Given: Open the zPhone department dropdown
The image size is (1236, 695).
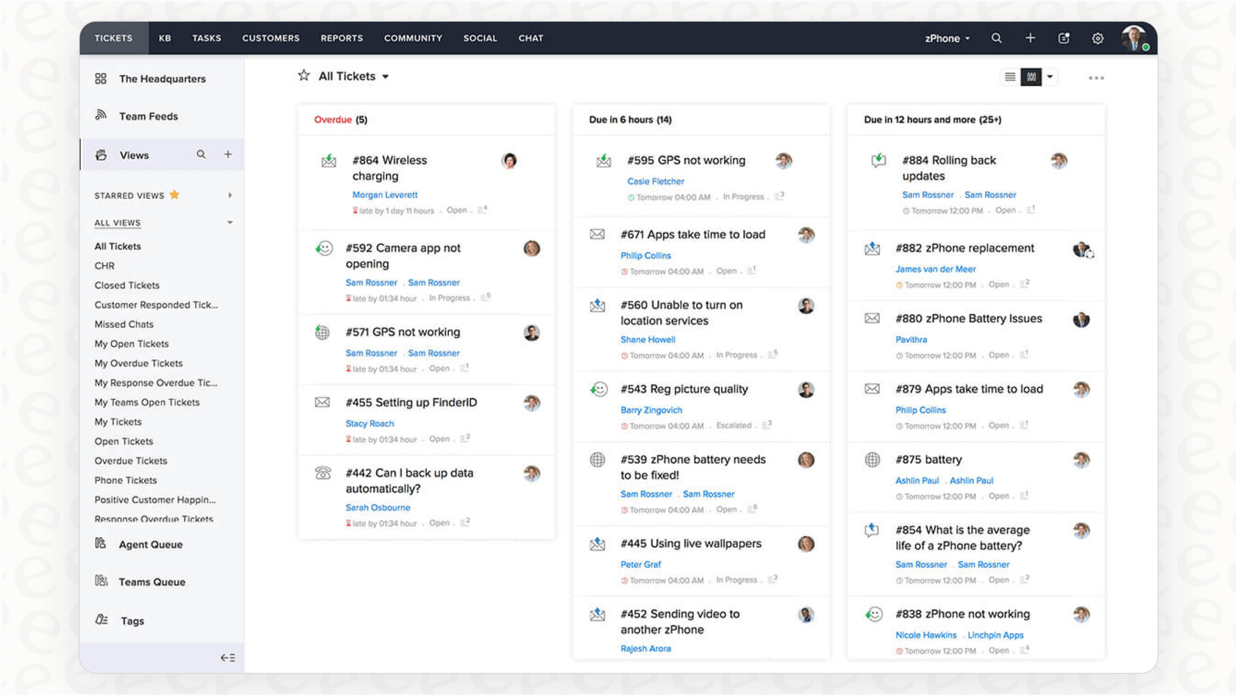Looking at the screenshot, I should 947,38.
